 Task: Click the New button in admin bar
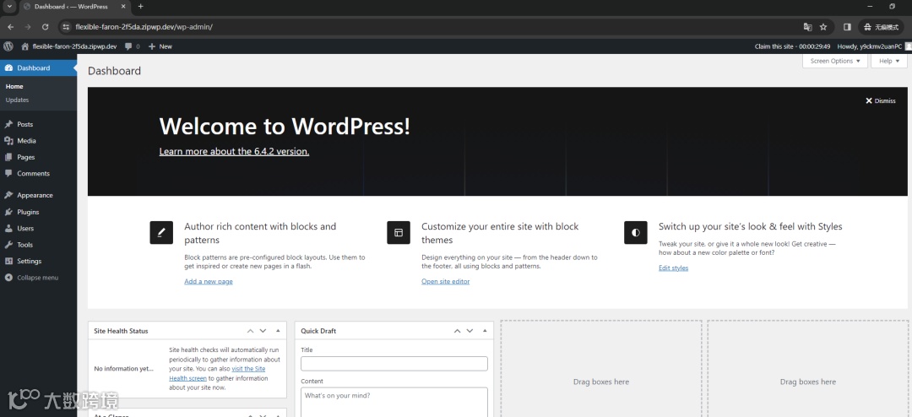coord(160,46)
